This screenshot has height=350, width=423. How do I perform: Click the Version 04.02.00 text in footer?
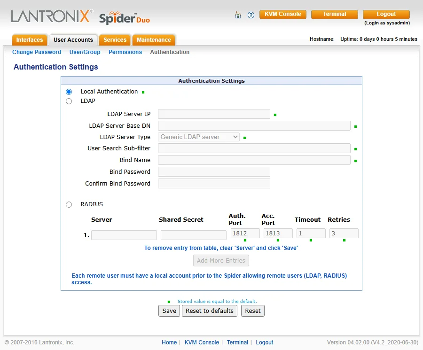coord(373,342)
